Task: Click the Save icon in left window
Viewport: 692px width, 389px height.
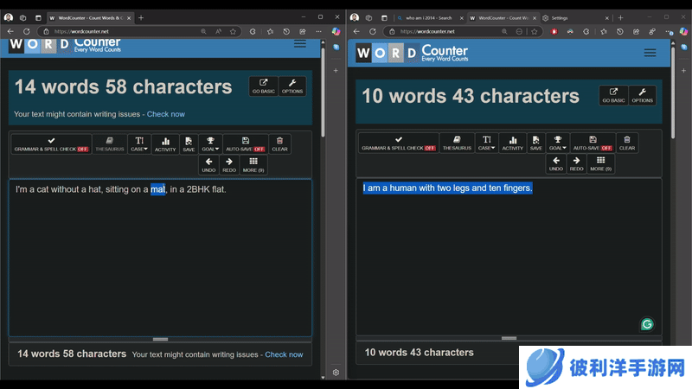Action: coord(189,143)
